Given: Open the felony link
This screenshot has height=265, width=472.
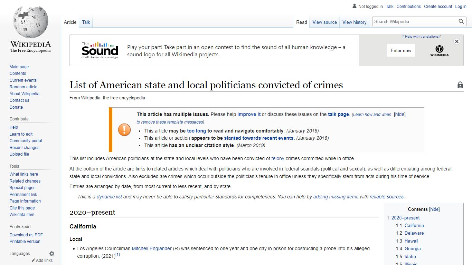Looking at the screenshot, I should [278, 158].
